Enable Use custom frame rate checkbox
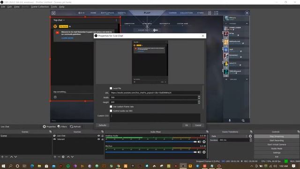Screen dimensions: 300x169 coord(111,107)
